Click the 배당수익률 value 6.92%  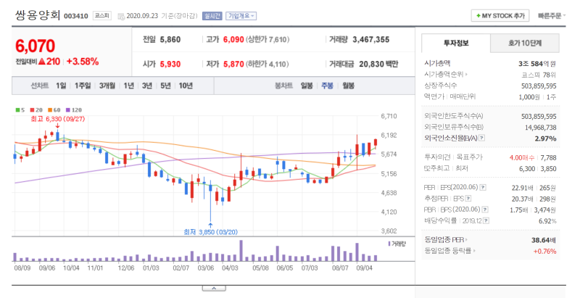(x=547, y=221)
